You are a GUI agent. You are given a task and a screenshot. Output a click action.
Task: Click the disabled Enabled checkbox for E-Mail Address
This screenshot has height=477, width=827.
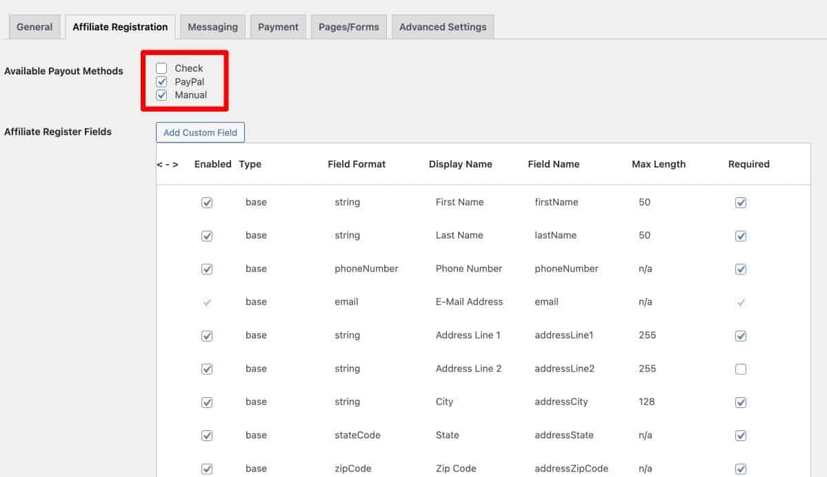[207, 302]
